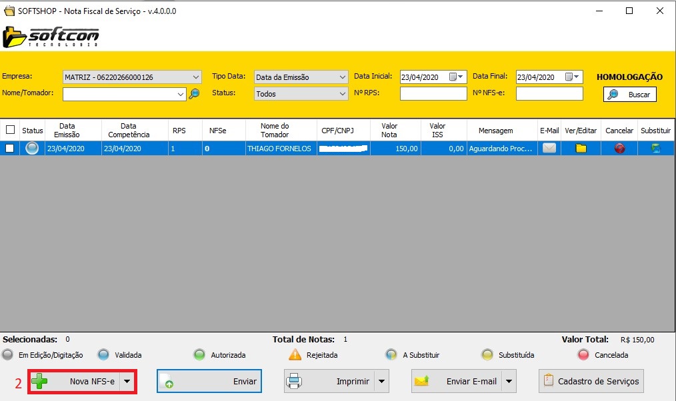Expand the Empresa dropdown
Image resolution: width=676 pixels, height=401 pixels.
(195, 77)
